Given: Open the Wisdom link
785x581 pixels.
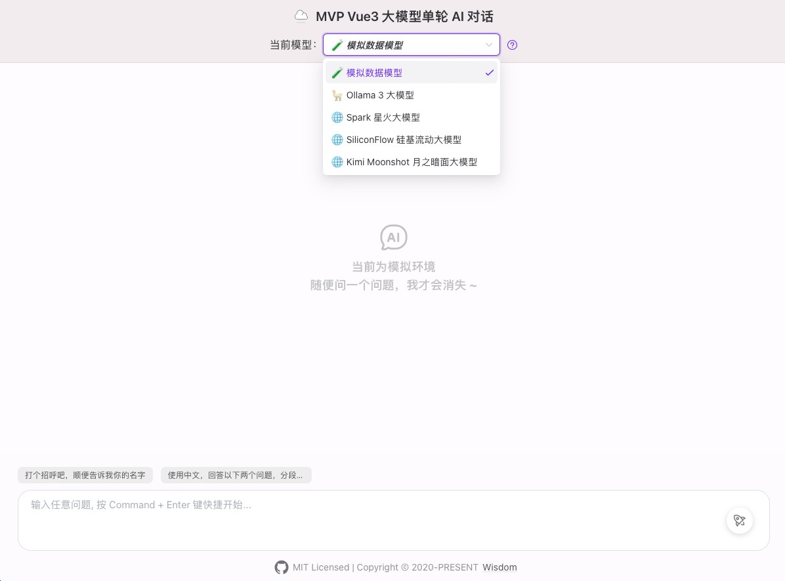Looking at the screenshot, I should tap(499, 567).
